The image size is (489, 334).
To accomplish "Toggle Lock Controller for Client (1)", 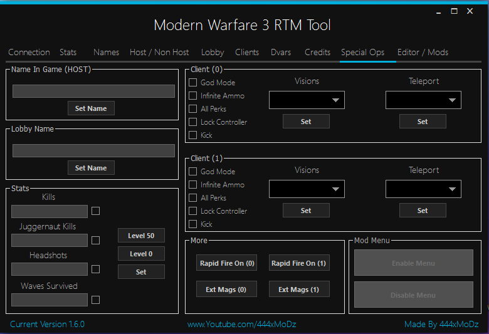I will click(x=192, y=211).
